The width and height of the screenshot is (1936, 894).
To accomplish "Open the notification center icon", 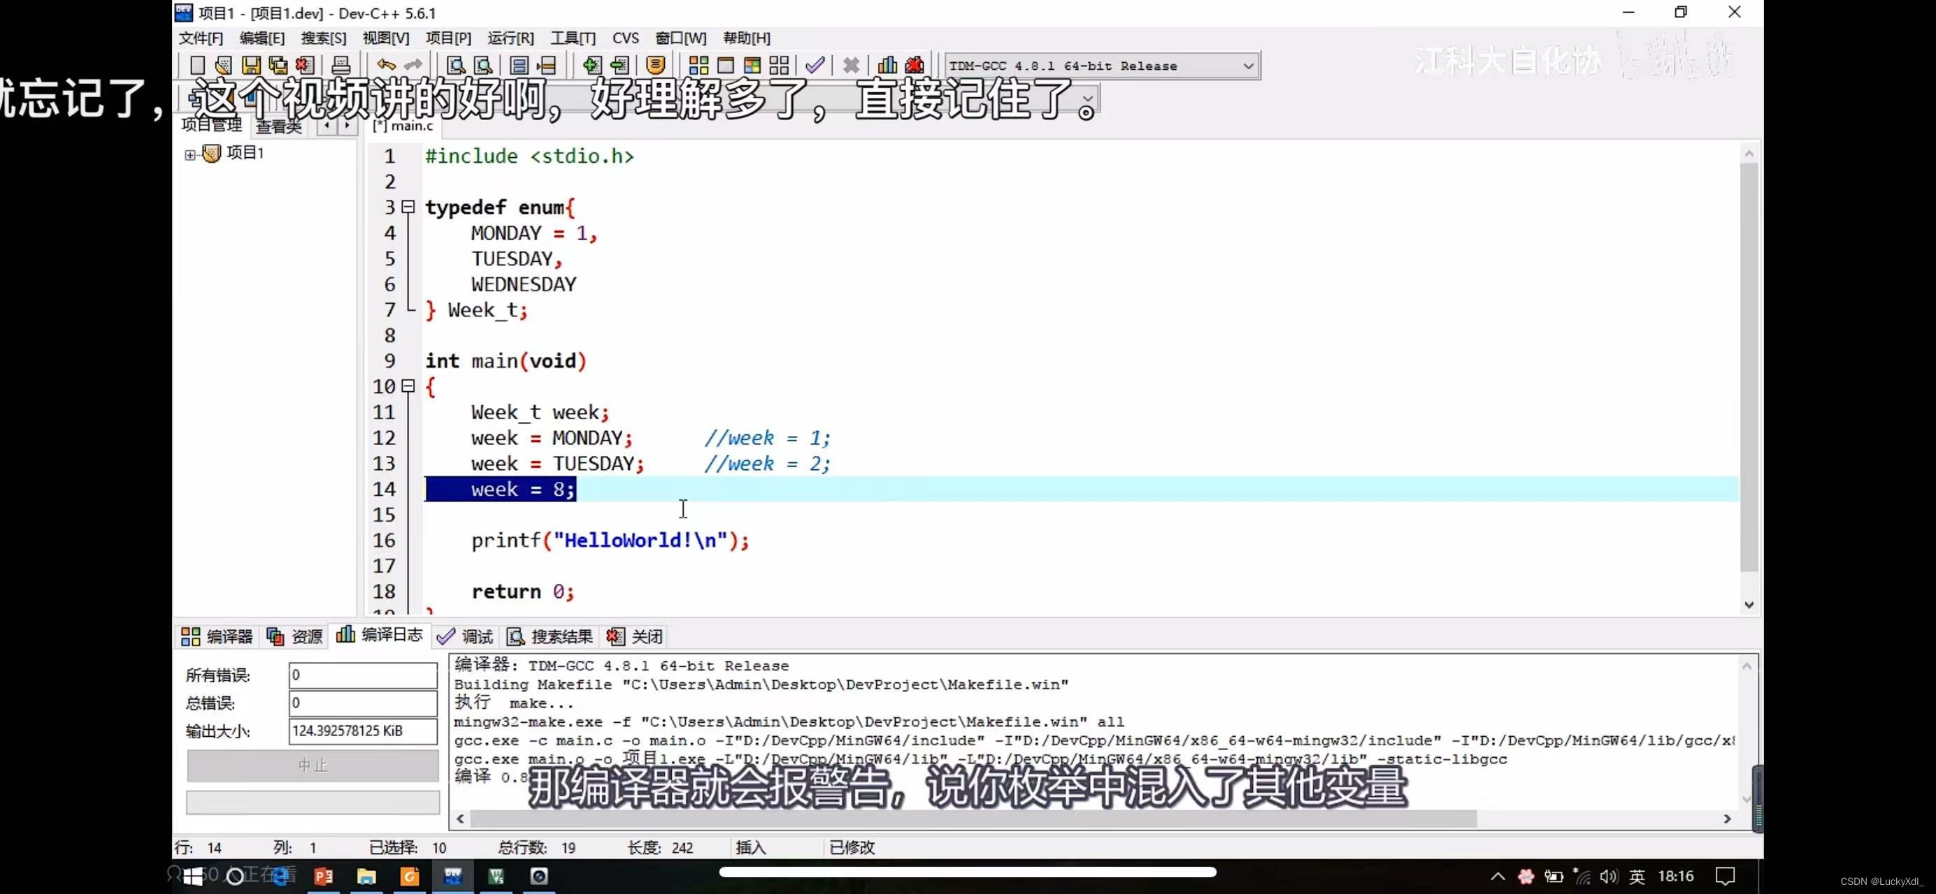I will click(x=1725, y=876).
